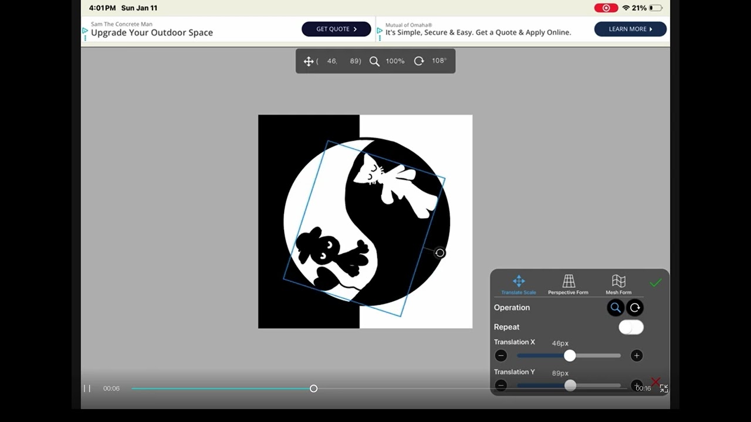Pause the video playback
751x422 pixels.
(87, 388)
